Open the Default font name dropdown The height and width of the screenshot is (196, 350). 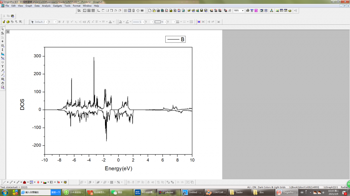tap(46, 22)
